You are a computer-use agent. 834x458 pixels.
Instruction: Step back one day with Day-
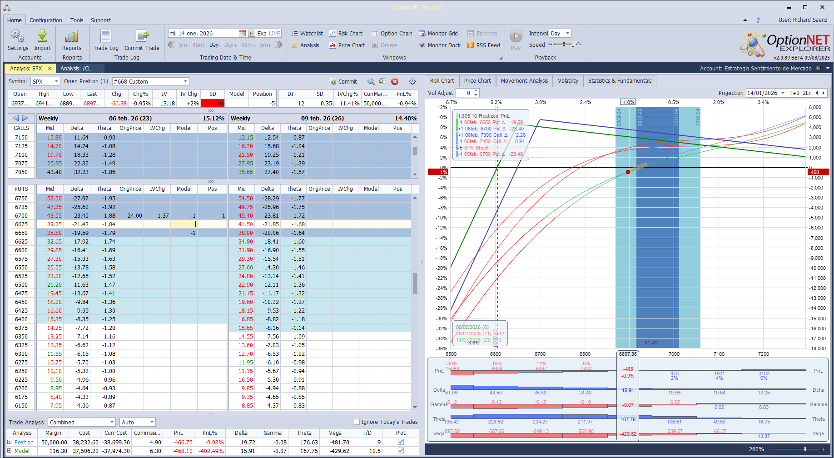click(215, 45)
